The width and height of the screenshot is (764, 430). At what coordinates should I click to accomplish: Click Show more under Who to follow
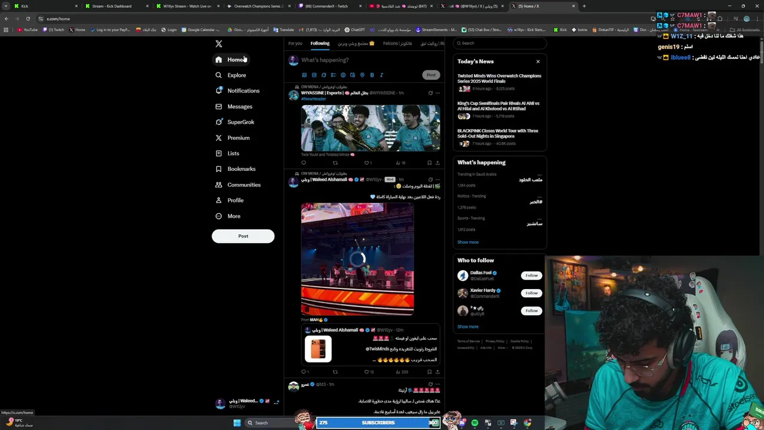(468, 327)
